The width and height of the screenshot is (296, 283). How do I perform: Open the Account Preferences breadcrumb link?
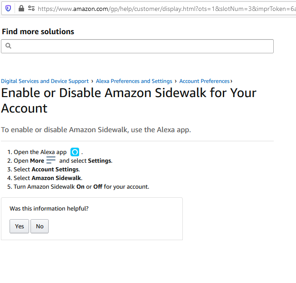point(204,81)
